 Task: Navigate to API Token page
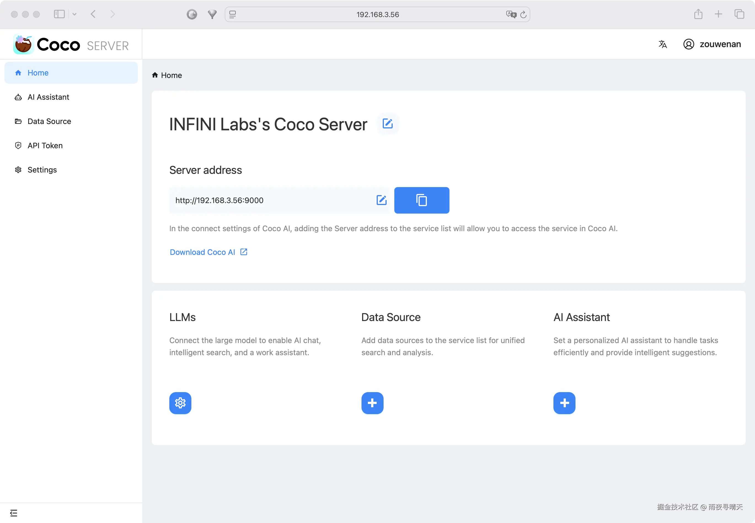point(45,145)
